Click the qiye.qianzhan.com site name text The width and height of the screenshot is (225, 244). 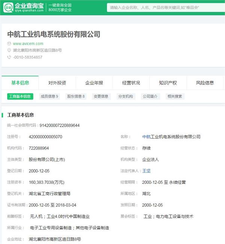point(29,11)
